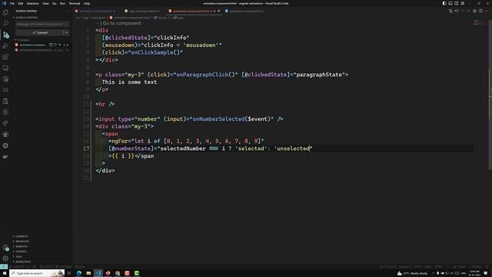Select the Source Control activity bar icon
Screen dimensions: 492x277
click(x=5, y=35)
